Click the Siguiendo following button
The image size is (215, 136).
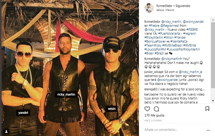click(183, 6)
